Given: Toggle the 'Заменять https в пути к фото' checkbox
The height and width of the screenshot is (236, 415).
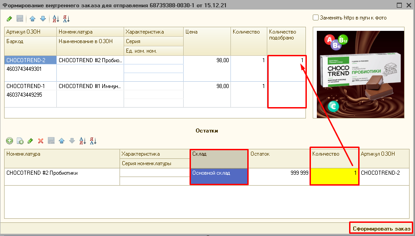Looking at the screenshot, I should 315,18.
